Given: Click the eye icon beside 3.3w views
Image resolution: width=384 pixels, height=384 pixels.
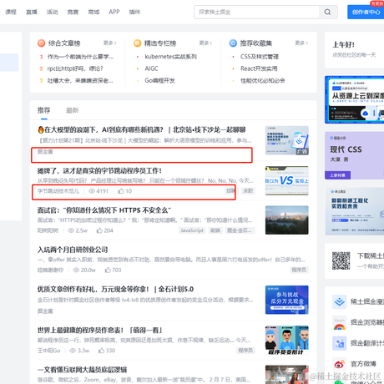Looking at the screenshot, I should coord(73,351).
